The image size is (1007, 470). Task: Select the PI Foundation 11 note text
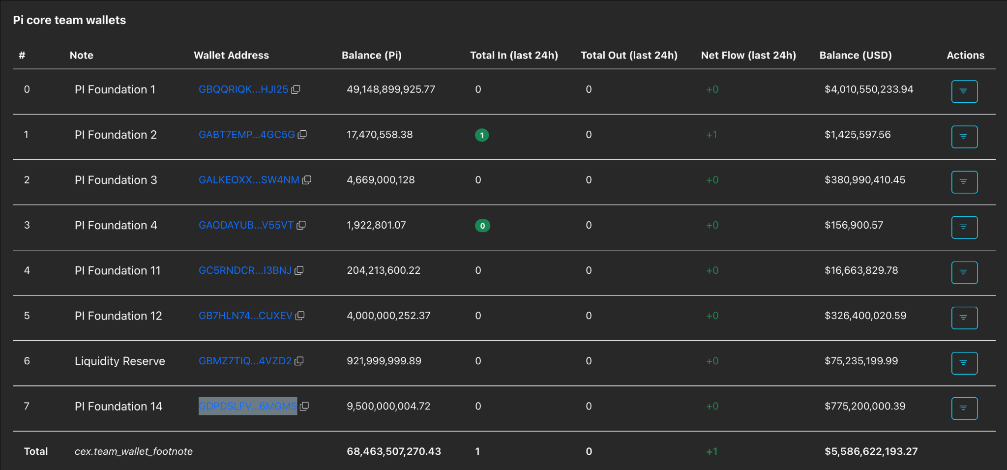pyautogui.click(x=118, y=270)
